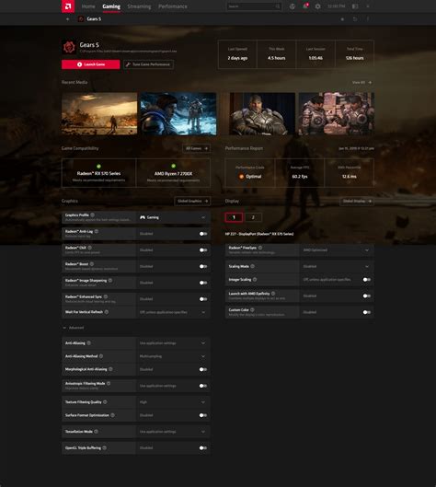Click info icon beside Wait For Vertical Refresh
Image resolution: width=436 pixels, height=487 pixels.
[107, 312]
